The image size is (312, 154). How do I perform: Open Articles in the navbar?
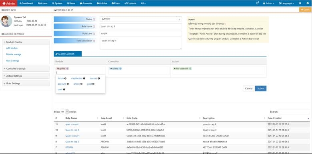pyautogui.click(x=102, y=3)
